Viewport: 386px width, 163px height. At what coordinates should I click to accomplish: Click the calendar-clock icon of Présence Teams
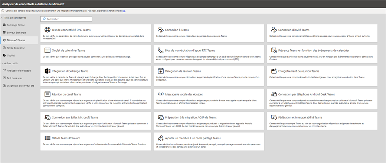click(274, 50)
